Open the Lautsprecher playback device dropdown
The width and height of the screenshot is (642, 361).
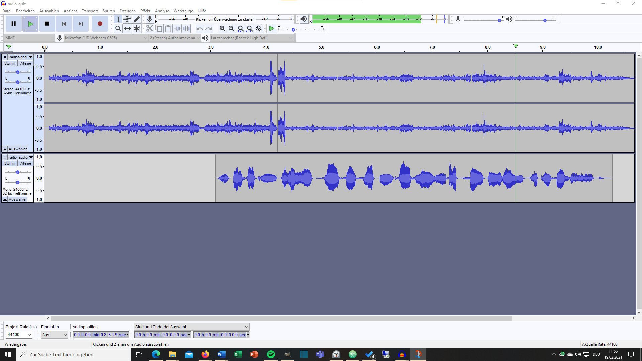pos(251,38)
